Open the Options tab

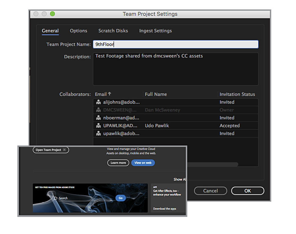pos(78,31)
